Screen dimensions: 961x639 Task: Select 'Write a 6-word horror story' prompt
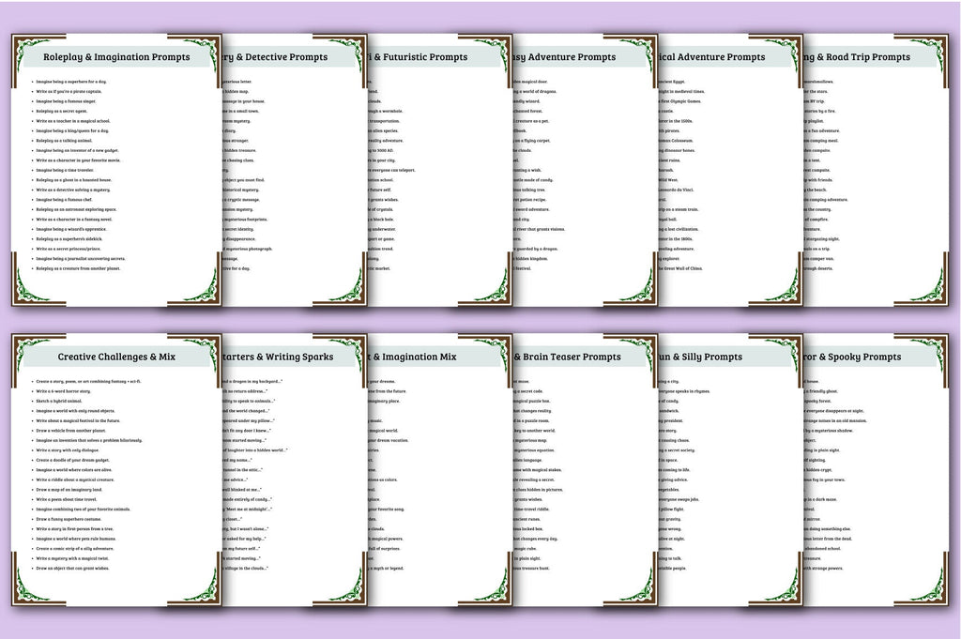pyautogui.click(x=63, y=391)
